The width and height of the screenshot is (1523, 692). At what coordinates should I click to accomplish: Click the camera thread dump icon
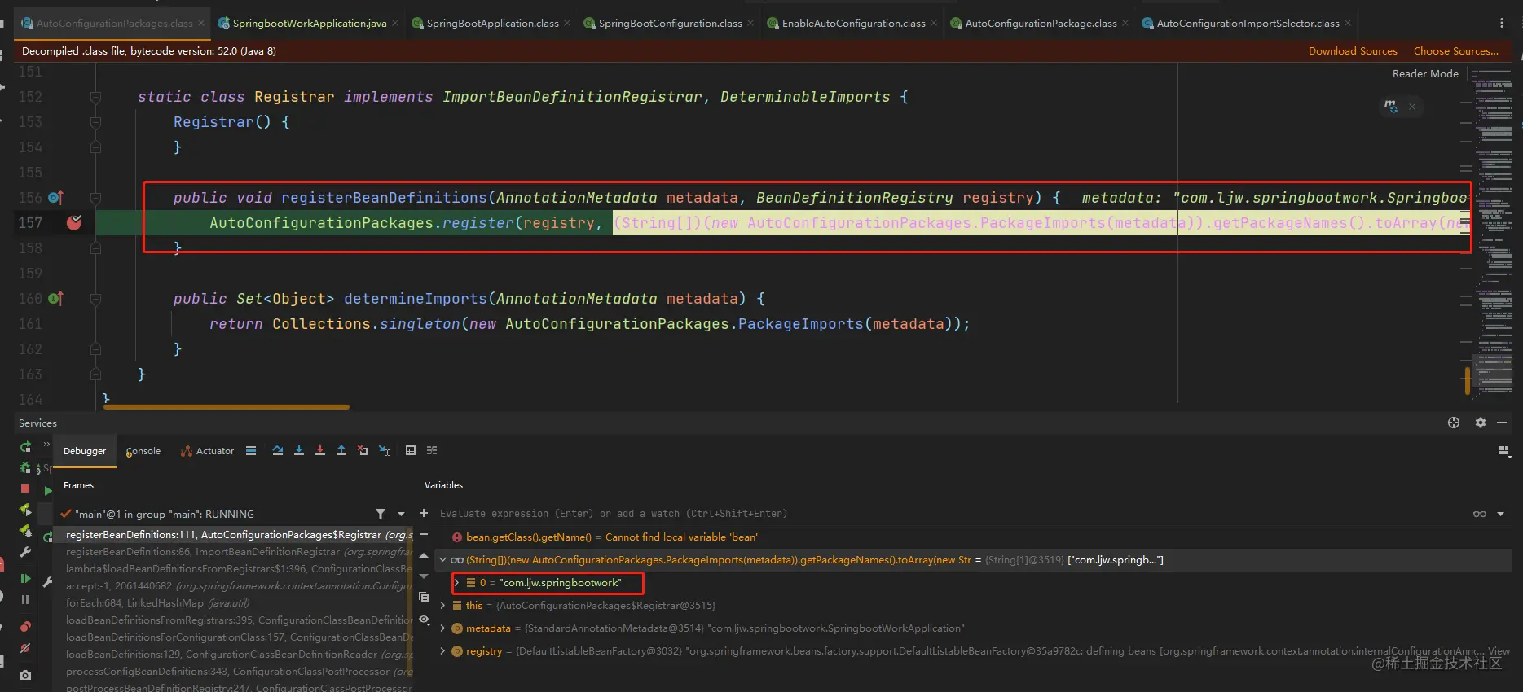(25, 675)
